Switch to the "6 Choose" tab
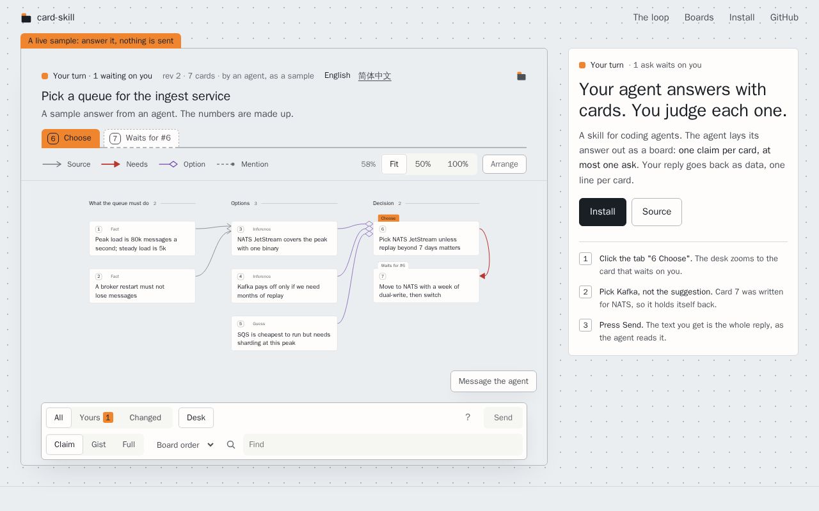Viewport: 819px width, 511px height. 70,138
